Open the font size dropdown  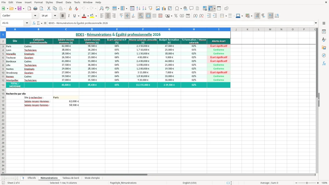tap(55, 16)
